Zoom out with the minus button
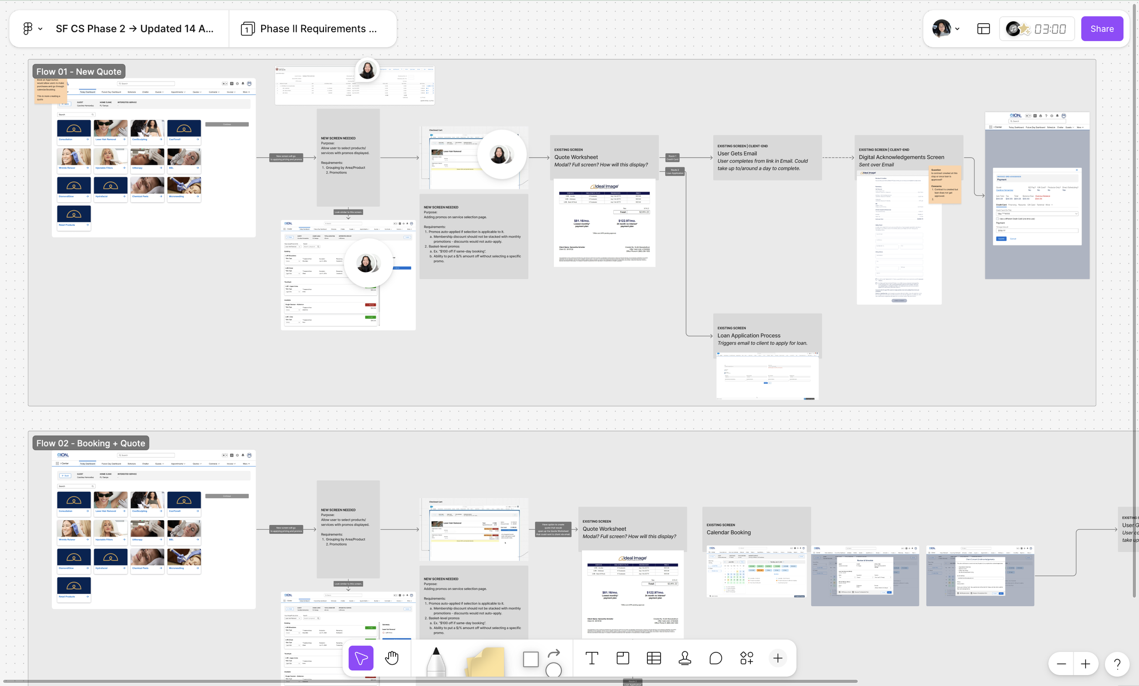Screen dimensions: 1139x686 pyautogui.click(x=1061, y=664)
